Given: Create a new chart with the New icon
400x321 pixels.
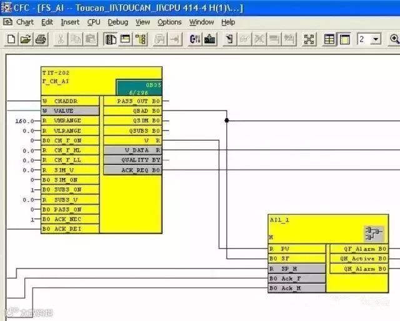Looking at the screenshot, I should 11,39.
